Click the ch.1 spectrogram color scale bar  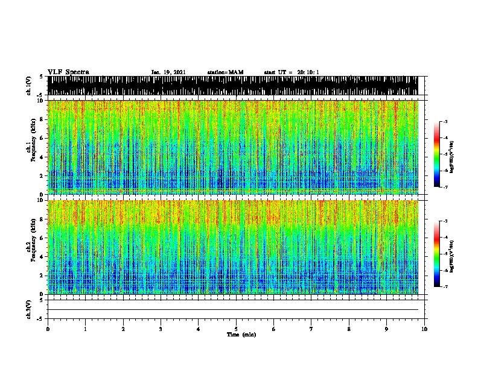pyautogui.click(x=436, y=154)
